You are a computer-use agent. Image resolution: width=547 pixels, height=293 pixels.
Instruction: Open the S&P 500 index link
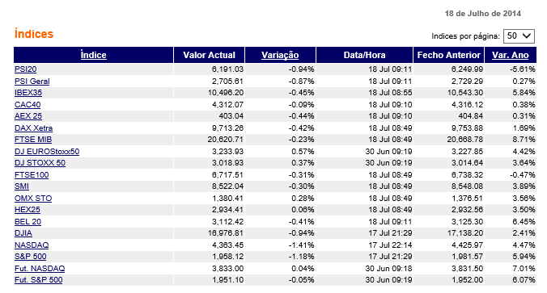click(31, 257)
